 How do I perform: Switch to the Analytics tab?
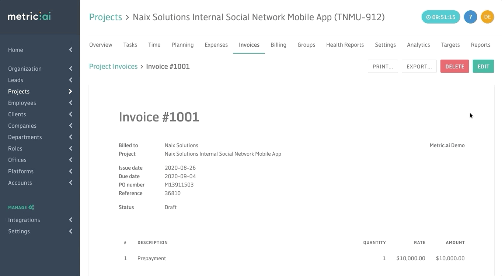click(418, 45)
